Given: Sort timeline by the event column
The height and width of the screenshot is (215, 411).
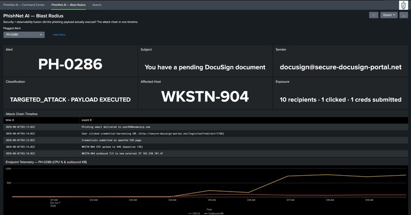Looking at the screenshot, I should tap(87, 120).
